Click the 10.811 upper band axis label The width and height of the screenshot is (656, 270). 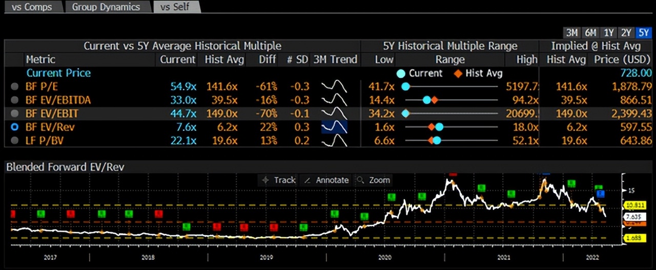[633, 205]
